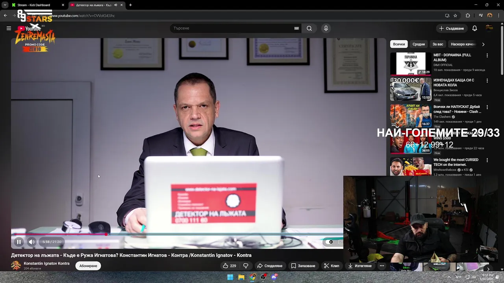This screenshot has height=283, width=504.
Task: Open the Chrome three-dot menu
Action: click(498, 16)
